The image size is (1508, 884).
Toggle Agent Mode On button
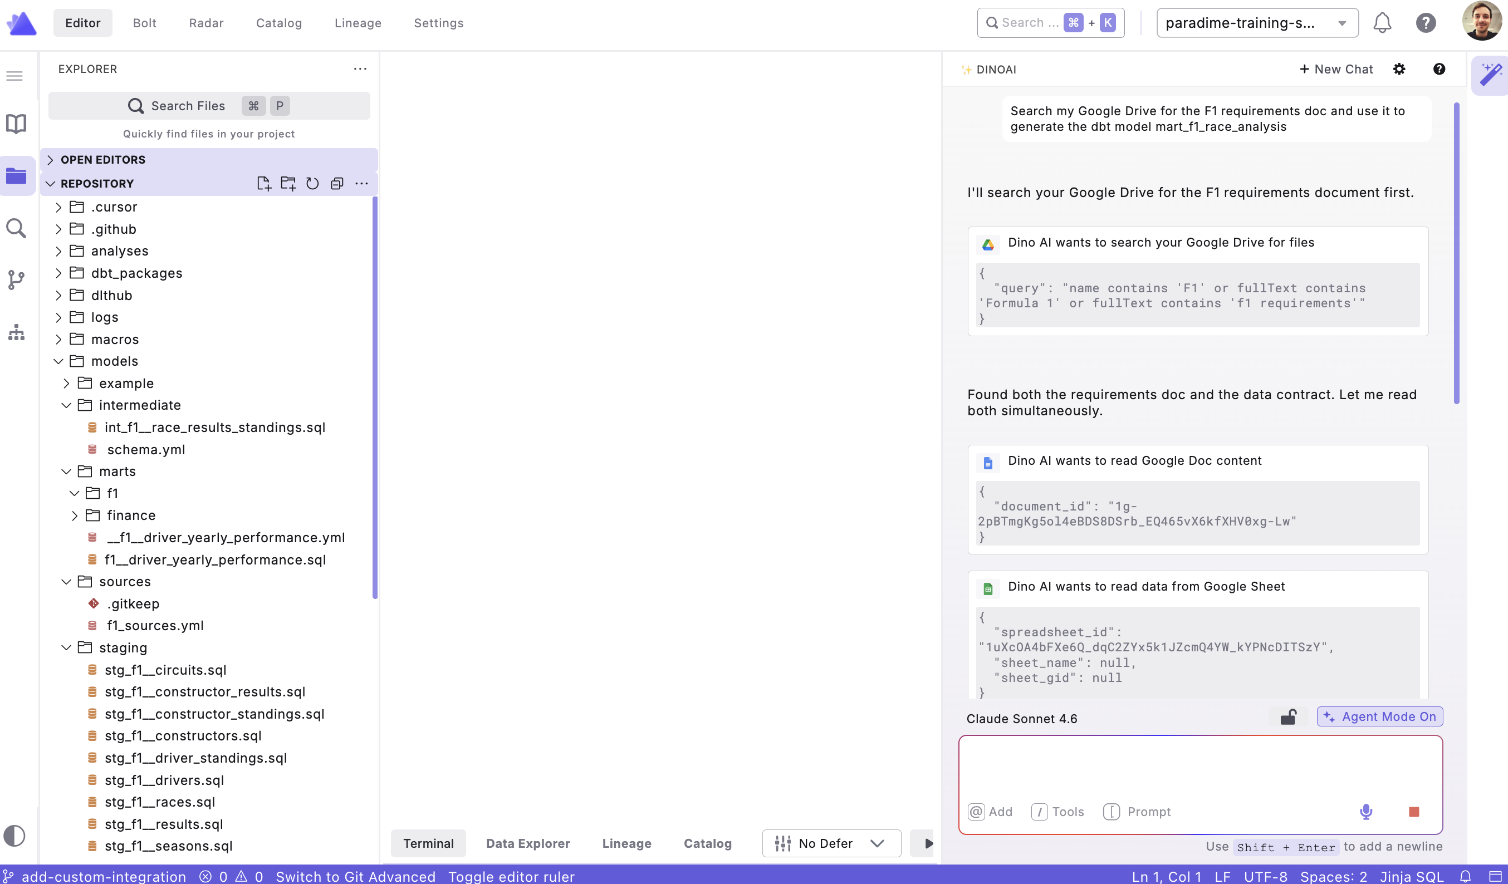tap(1379, 716)
